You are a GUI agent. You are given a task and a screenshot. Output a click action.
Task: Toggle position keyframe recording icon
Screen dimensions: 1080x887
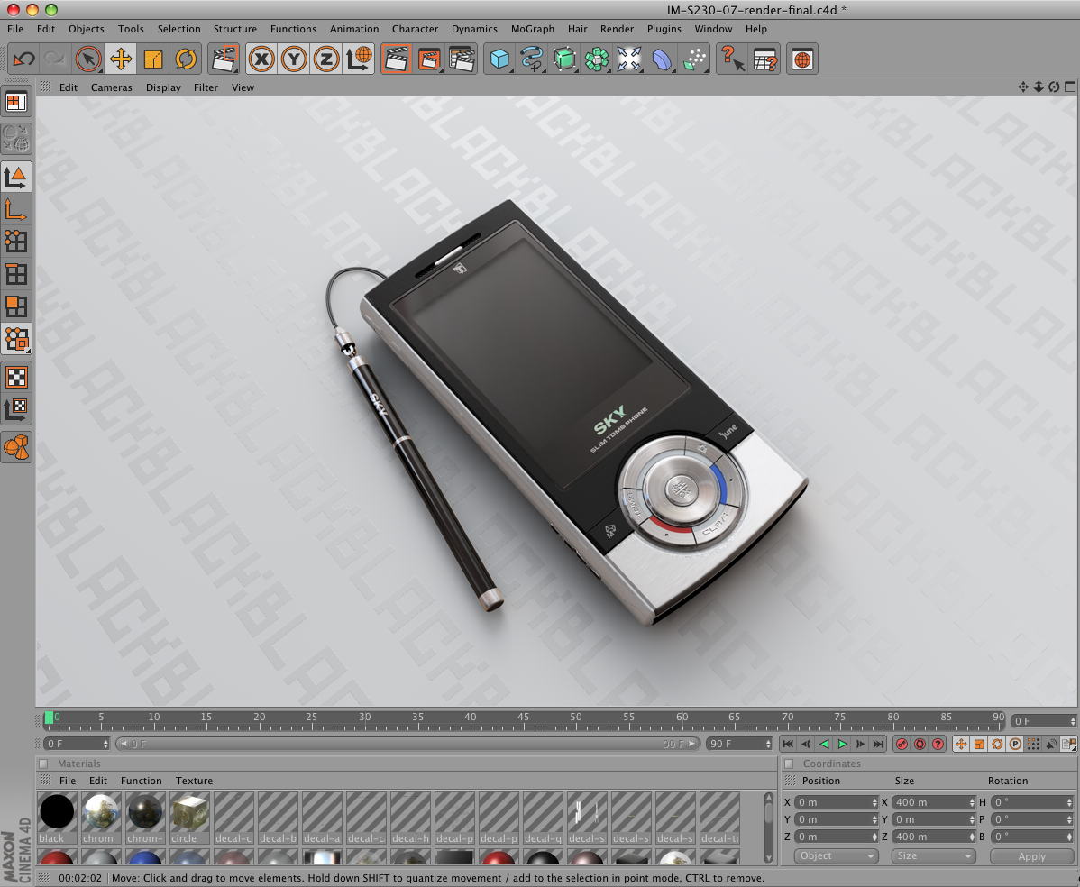961,744
